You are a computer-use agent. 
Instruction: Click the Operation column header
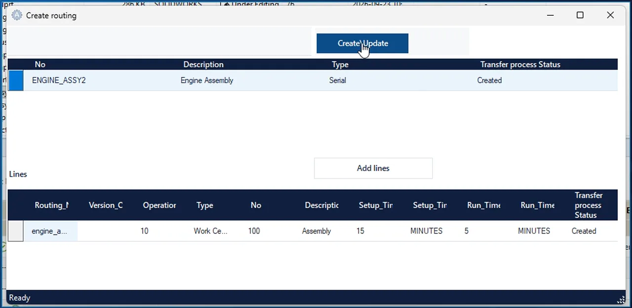[159, 205]
